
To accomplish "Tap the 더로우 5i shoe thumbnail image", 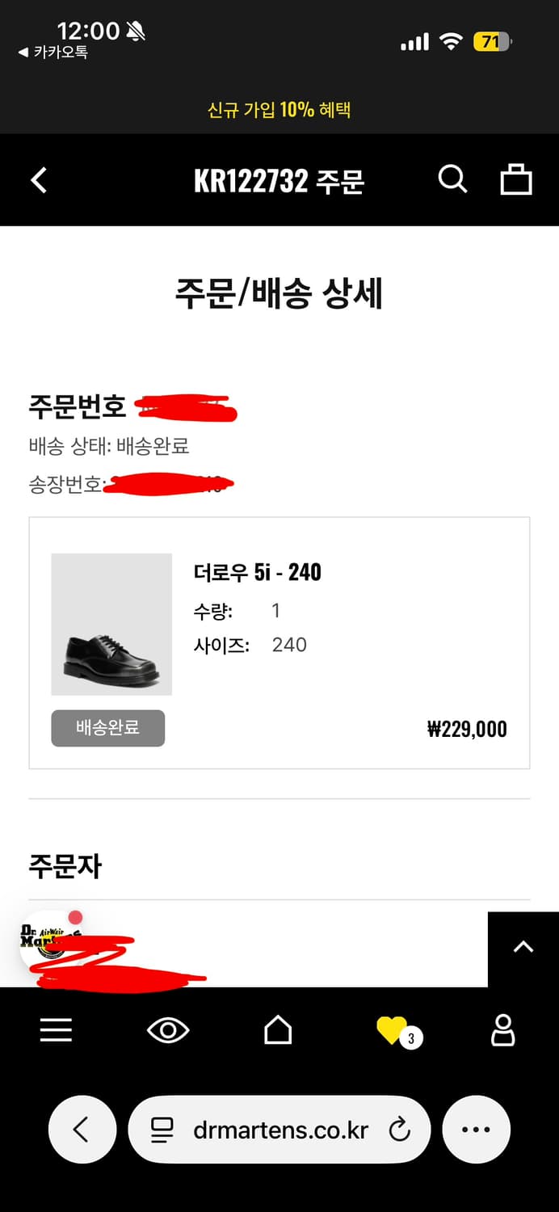I will 111,624.
